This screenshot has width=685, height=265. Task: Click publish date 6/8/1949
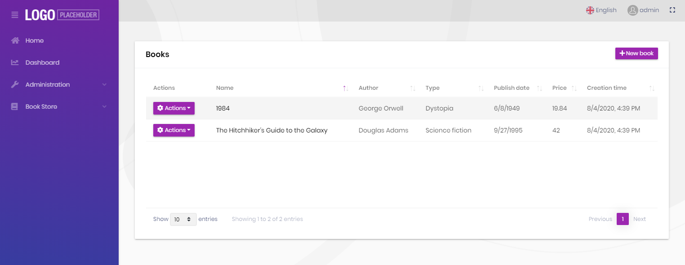click(x=507, y=108)
